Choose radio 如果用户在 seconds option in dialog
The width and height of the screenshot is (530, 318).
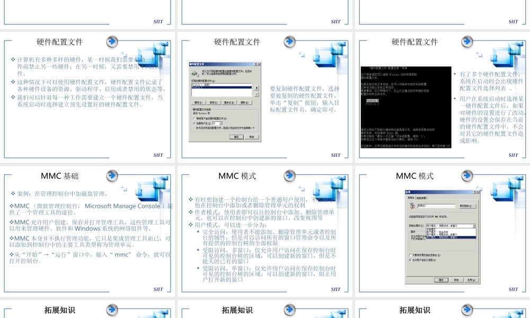195,123
